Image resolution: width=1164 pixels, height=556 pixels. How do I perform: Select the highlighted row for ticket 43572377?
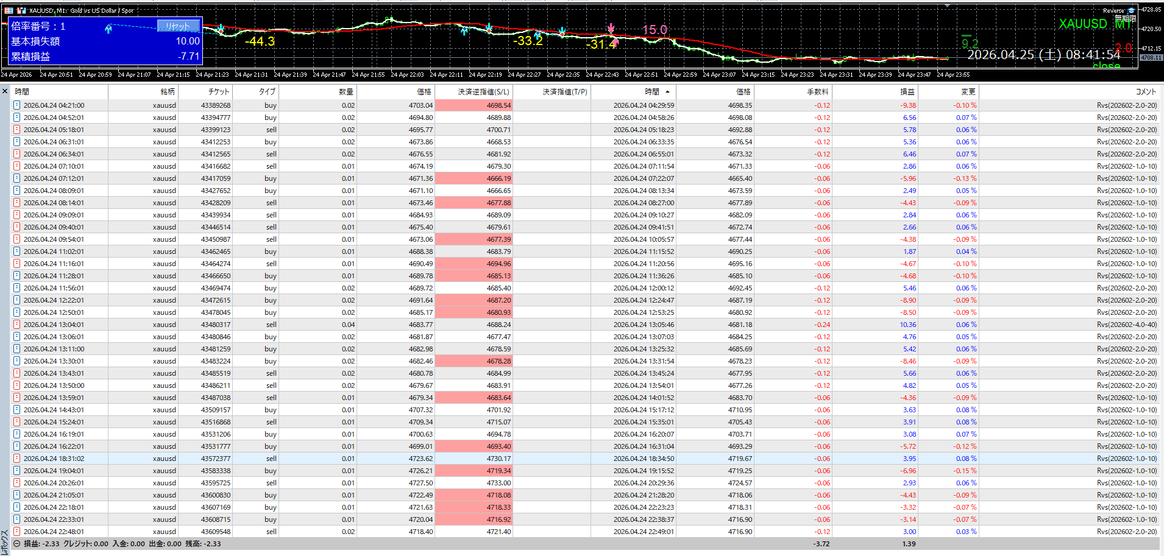(x=427, y=459)
